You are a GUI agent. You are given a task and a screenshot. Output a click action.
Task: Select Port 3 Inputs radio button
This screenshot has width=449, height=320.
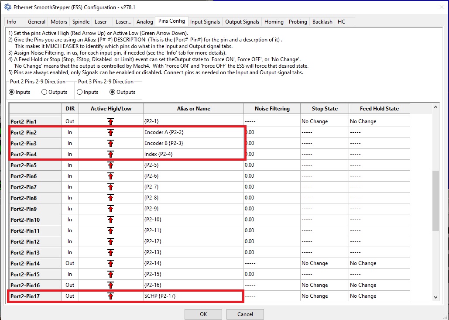click(80, 92)
